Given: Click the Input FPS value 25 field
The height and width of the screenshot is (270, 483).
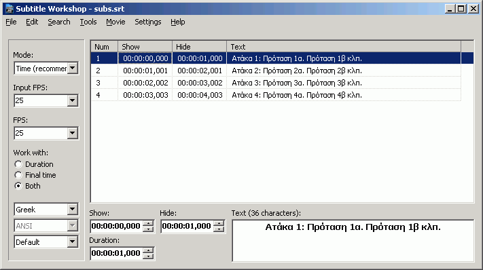Looking at the screenshot, I should 41,100.
